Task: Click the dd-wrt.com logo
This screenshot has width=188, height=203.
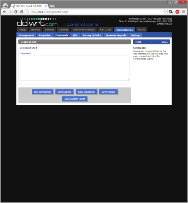Action: click(x=37, y=23)
